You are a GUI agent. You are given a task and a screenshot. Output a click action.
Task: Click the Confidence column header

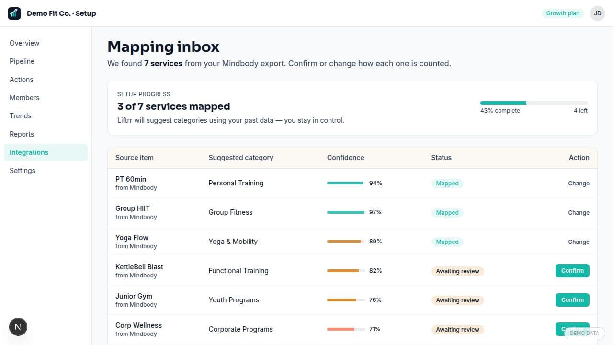[346, 158]
